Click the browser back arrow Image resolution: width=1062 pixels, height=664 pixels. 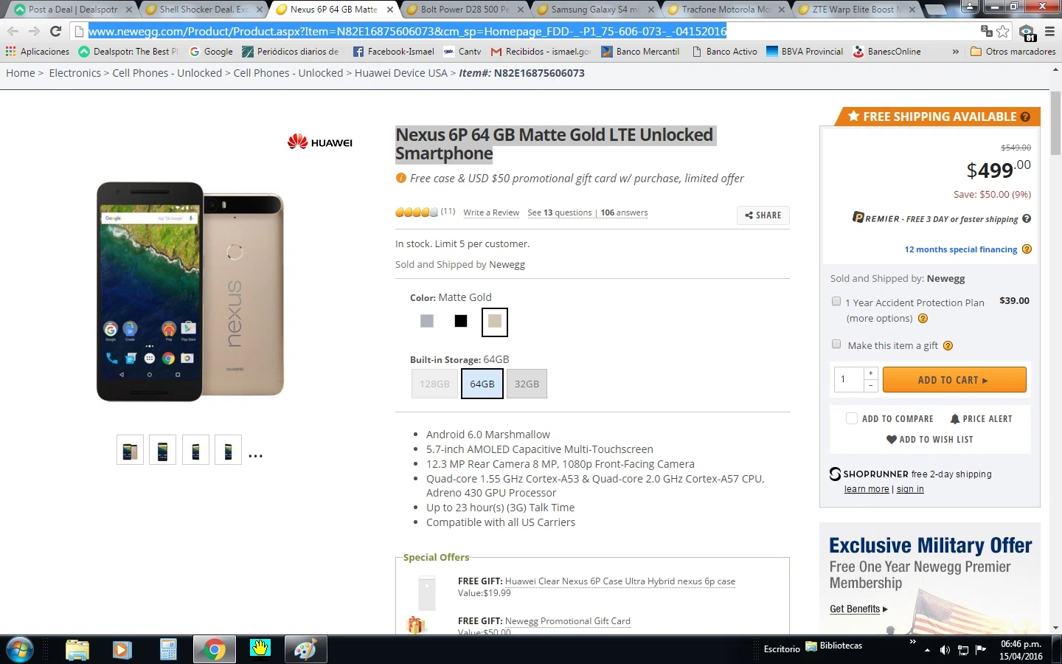coord(13,31)
